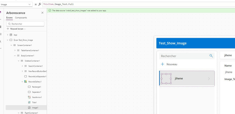Collapse BodyContainer1 node
The width and height of the screenshot is (235, 114).
pyautogui.click(x=15, y=56)
